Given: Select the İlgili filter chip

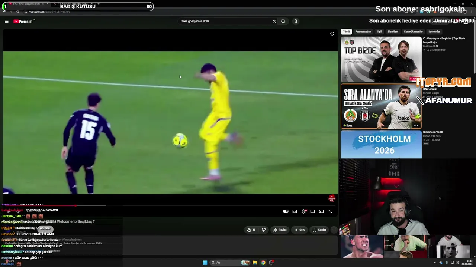Looking at the screenshot, I should tap(379, 32).
